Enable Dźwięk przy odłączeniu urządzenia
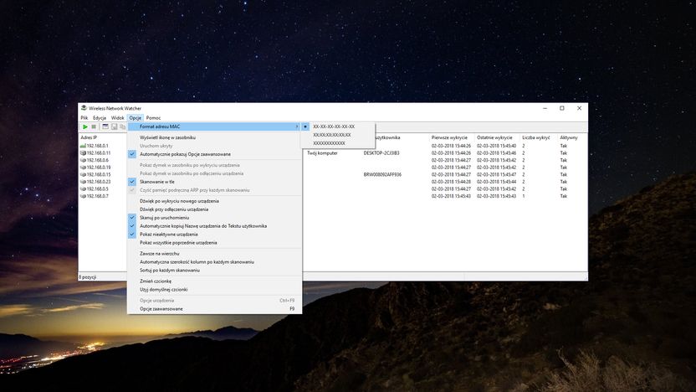Viewport: 696px width, 392px height. click(214, 209)
